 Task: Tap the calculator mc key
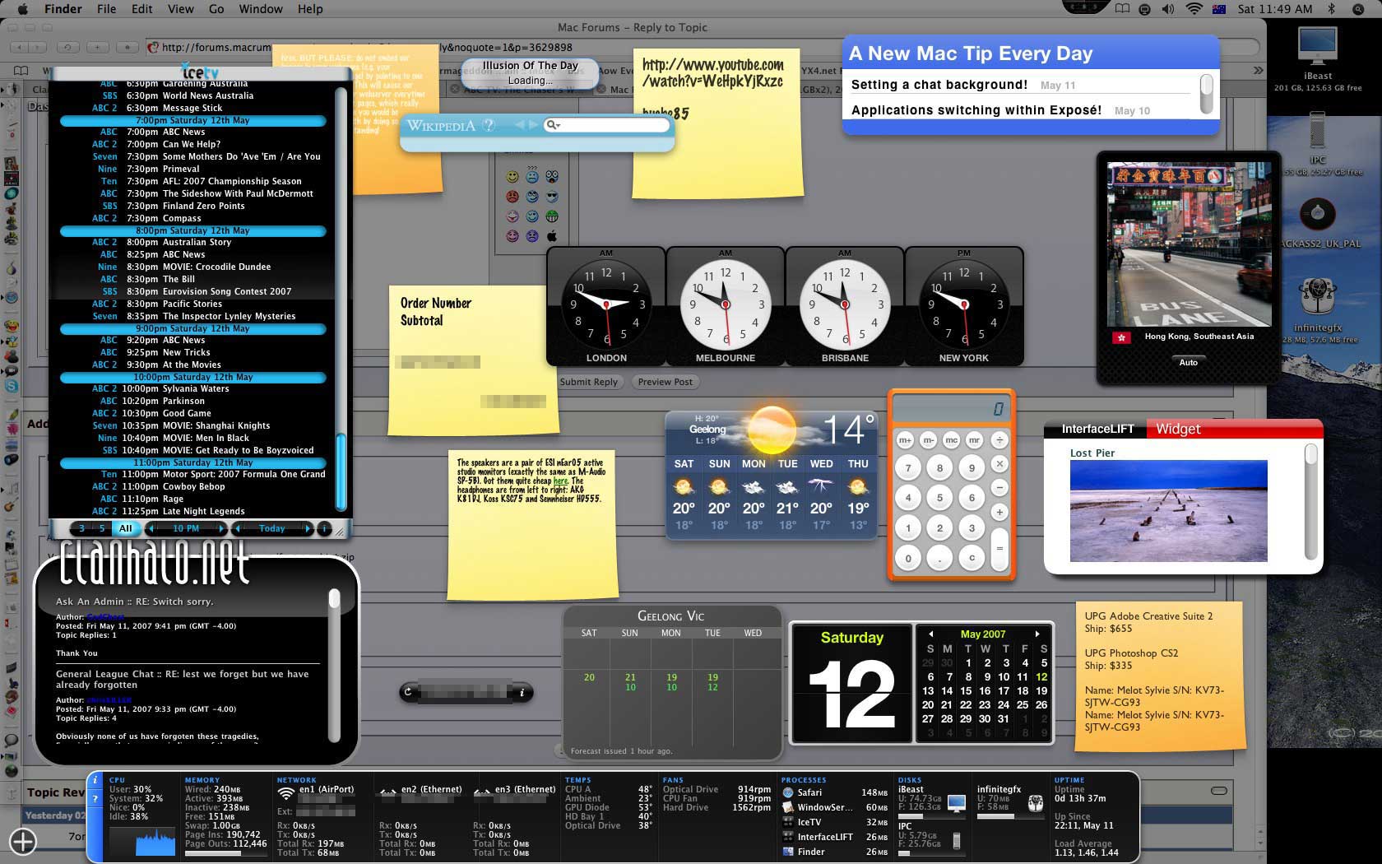[951, 440]
